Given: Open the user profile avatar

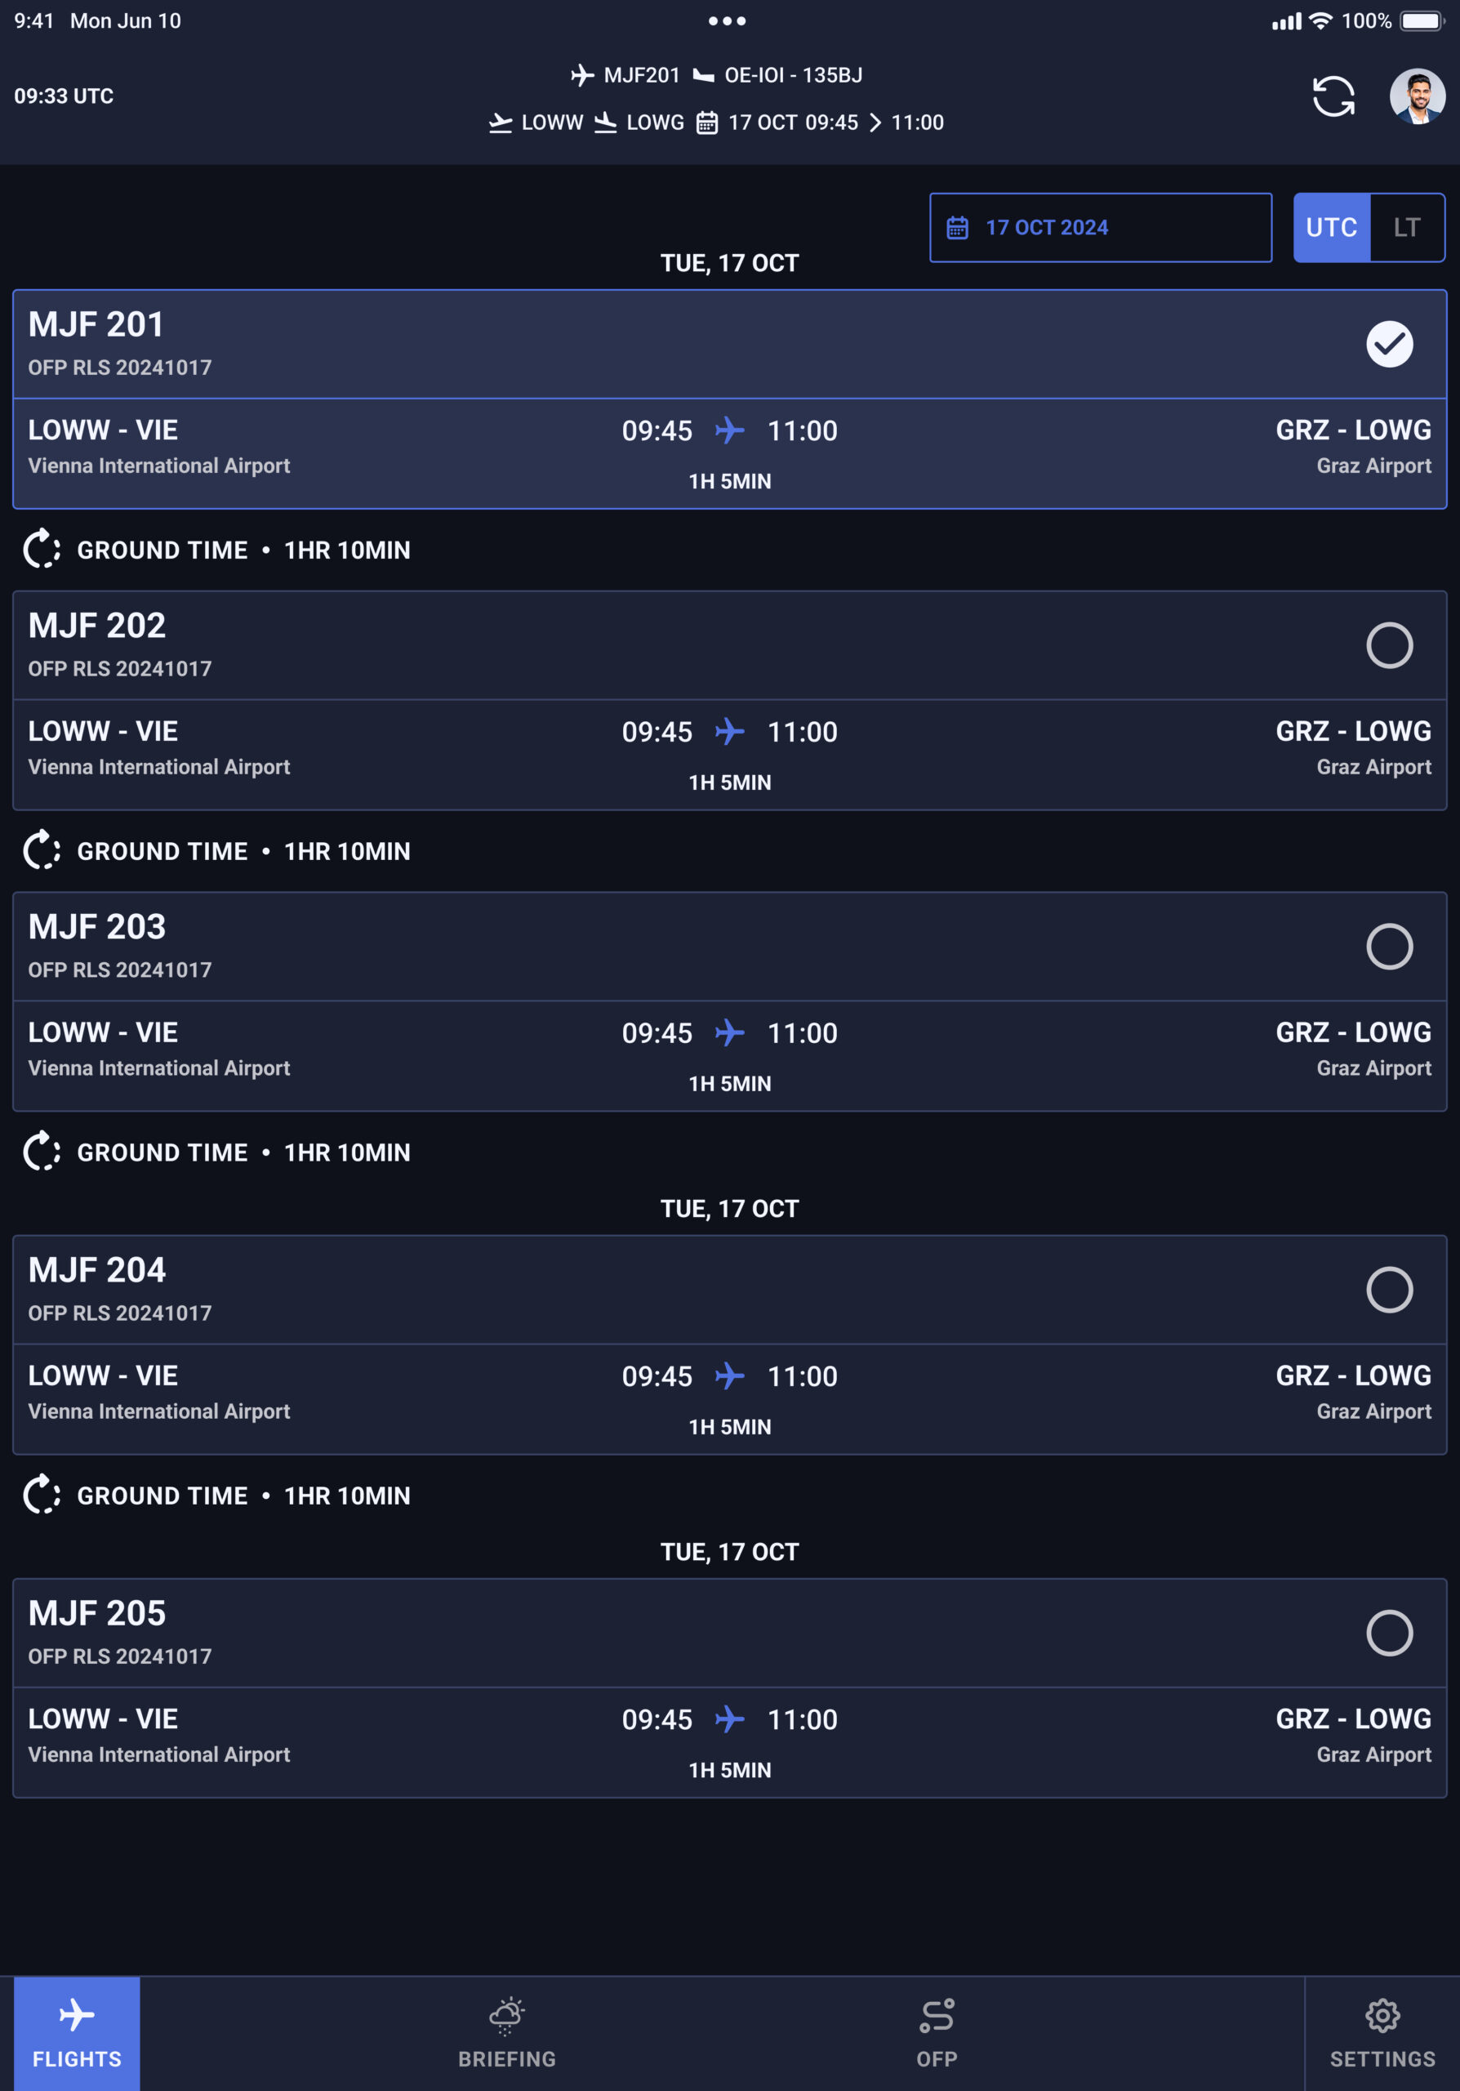Looking at the screenshot, I should tap(1418, 96).
